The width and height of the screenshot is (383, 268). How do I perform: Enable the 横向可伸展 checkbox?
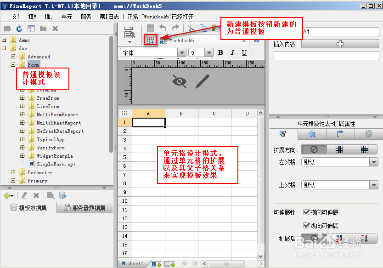click(x=305, y=212)
